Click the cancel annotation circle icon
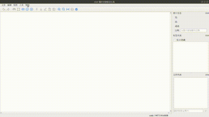The image size is (209, 117). click(31, 9)
